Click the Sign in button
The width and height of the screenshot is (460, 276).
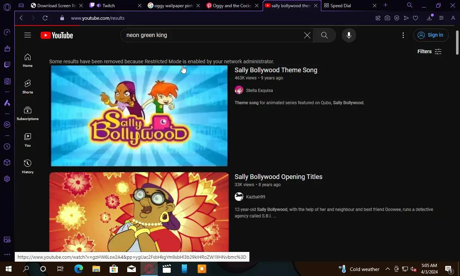tap(431, 35)
